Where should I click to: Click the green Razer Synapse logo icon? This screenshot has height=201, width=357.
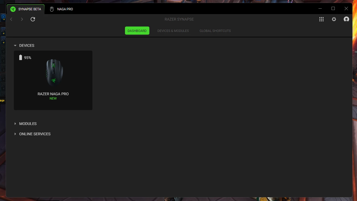tap(13, 9)
